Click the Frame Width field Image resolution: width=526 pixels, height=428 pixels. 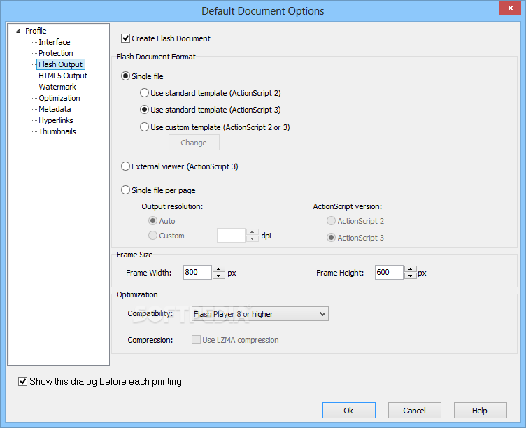(x=197, y=272)
